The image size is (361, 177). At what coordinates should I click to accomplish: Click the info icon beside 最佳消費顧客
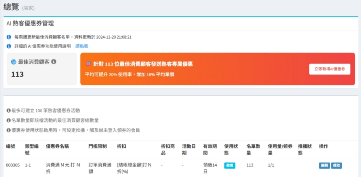pyautogui.click(x=54, y=62)
